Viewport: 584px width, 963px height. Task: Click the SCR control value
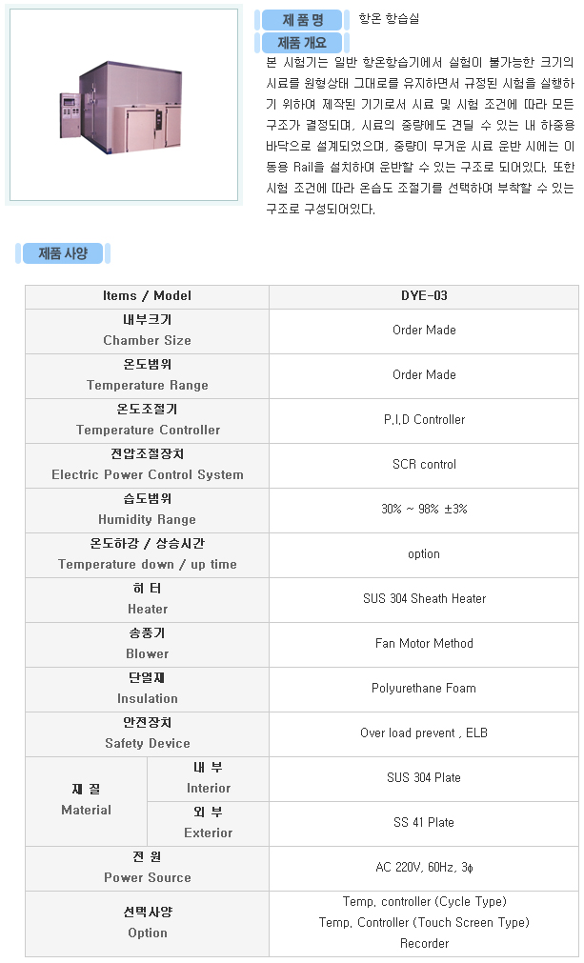click(x=424, y=465)
